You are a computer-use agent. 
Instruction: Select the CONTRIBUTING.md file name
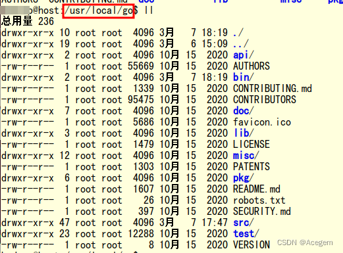273,89
